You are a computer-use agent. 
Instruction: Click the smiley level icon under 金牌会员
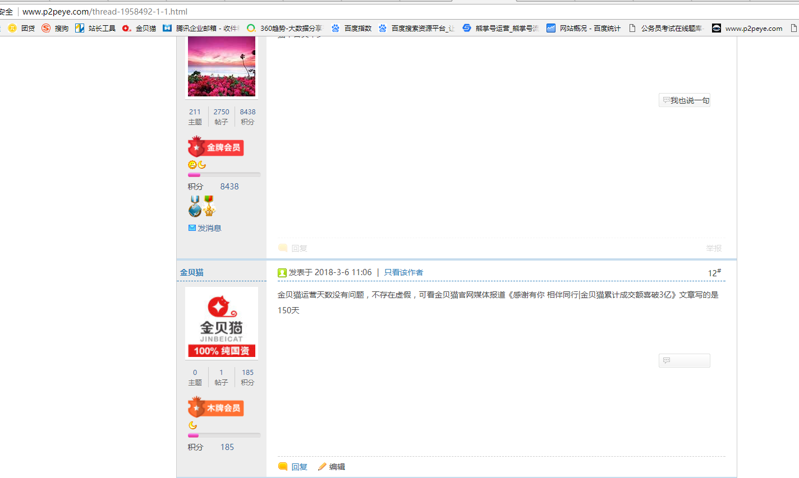click(192, 165)
